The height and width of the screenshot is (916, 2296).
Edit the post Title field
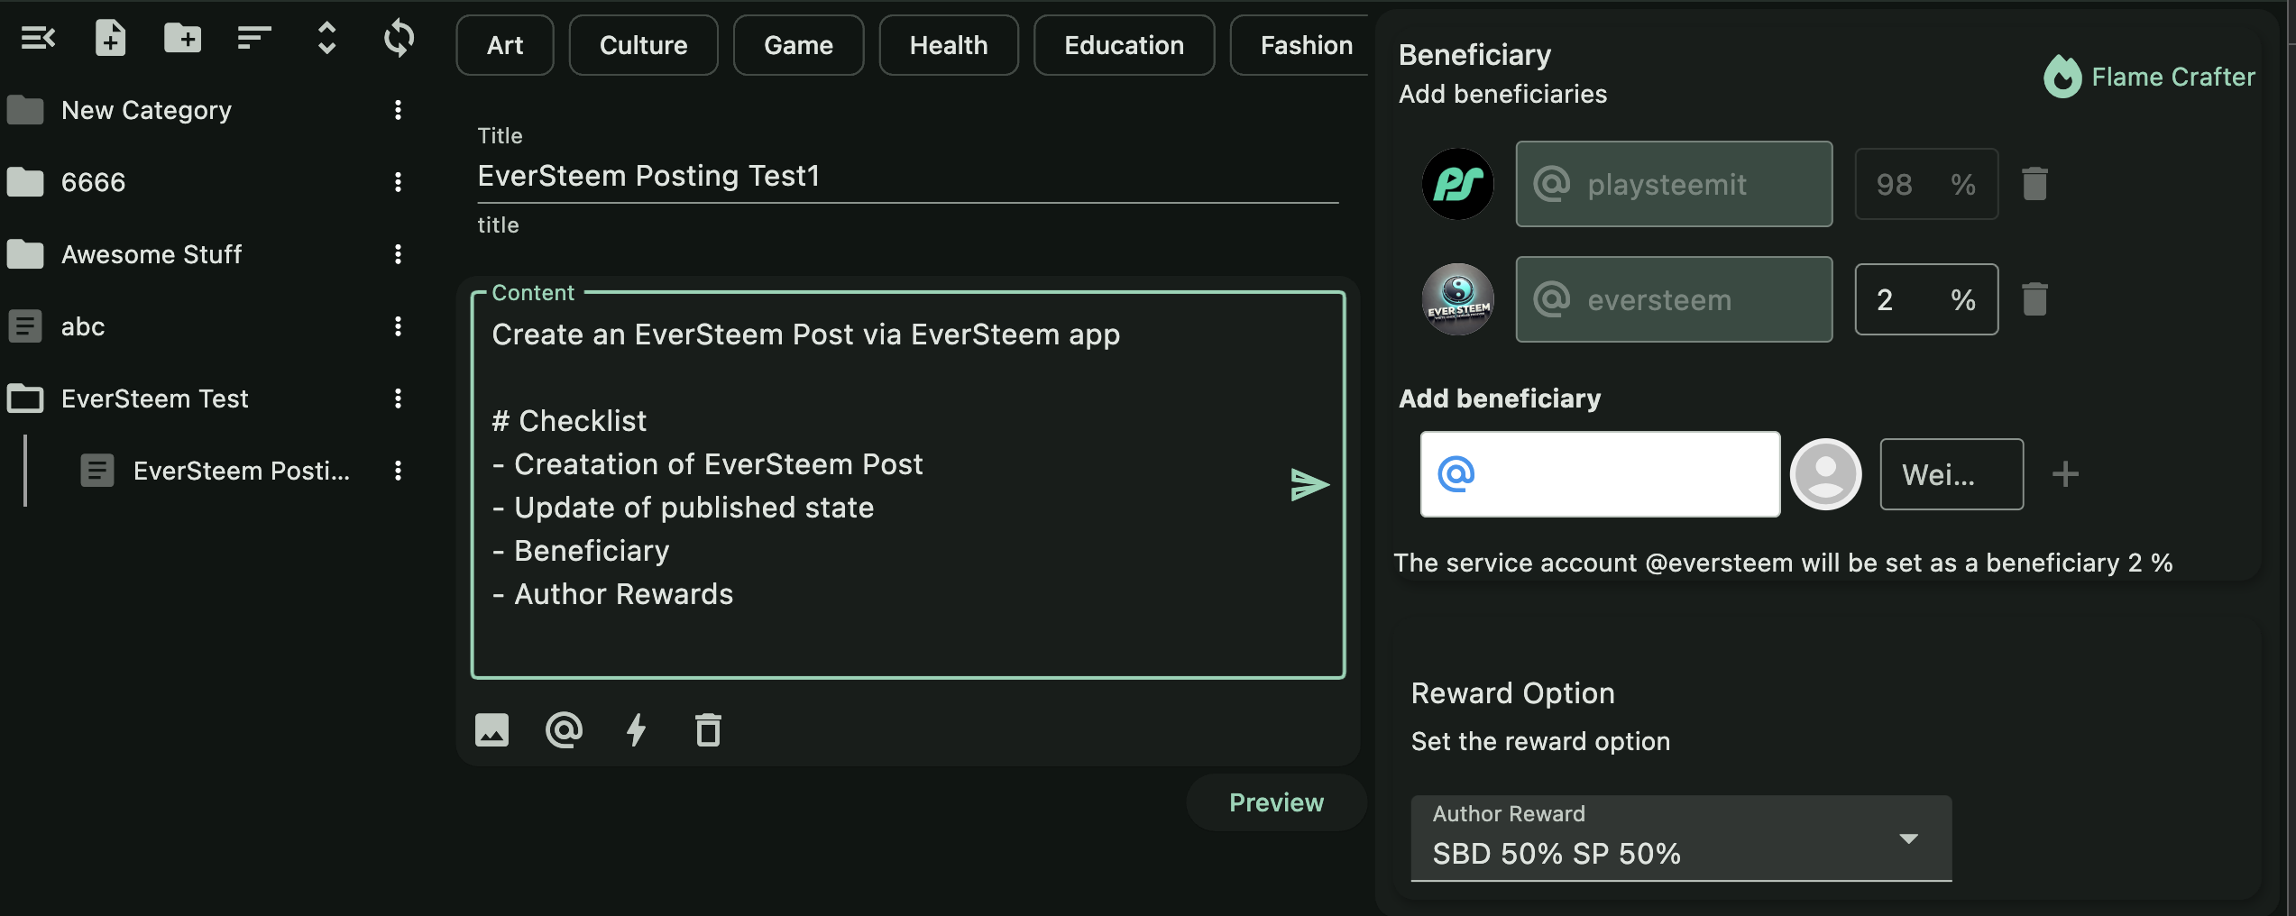pyautogui.click(x=907, y=176)
